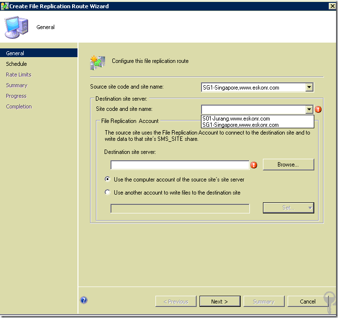
Task: Click the Summary button at bottom
Action: coord(264,301)
